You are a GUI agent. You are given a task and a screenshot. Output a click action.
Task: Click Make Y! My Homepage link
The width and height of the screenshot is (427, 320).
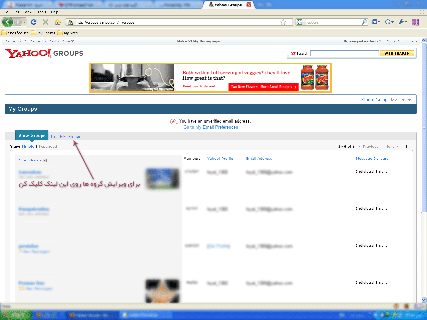[x=198, y=41]
